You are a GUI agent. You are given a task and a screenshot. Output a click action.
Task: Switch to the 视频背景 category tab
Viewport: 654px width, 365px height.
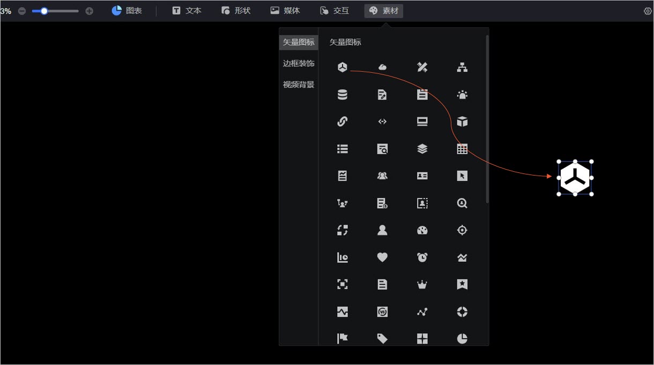[x=299, y=85]
